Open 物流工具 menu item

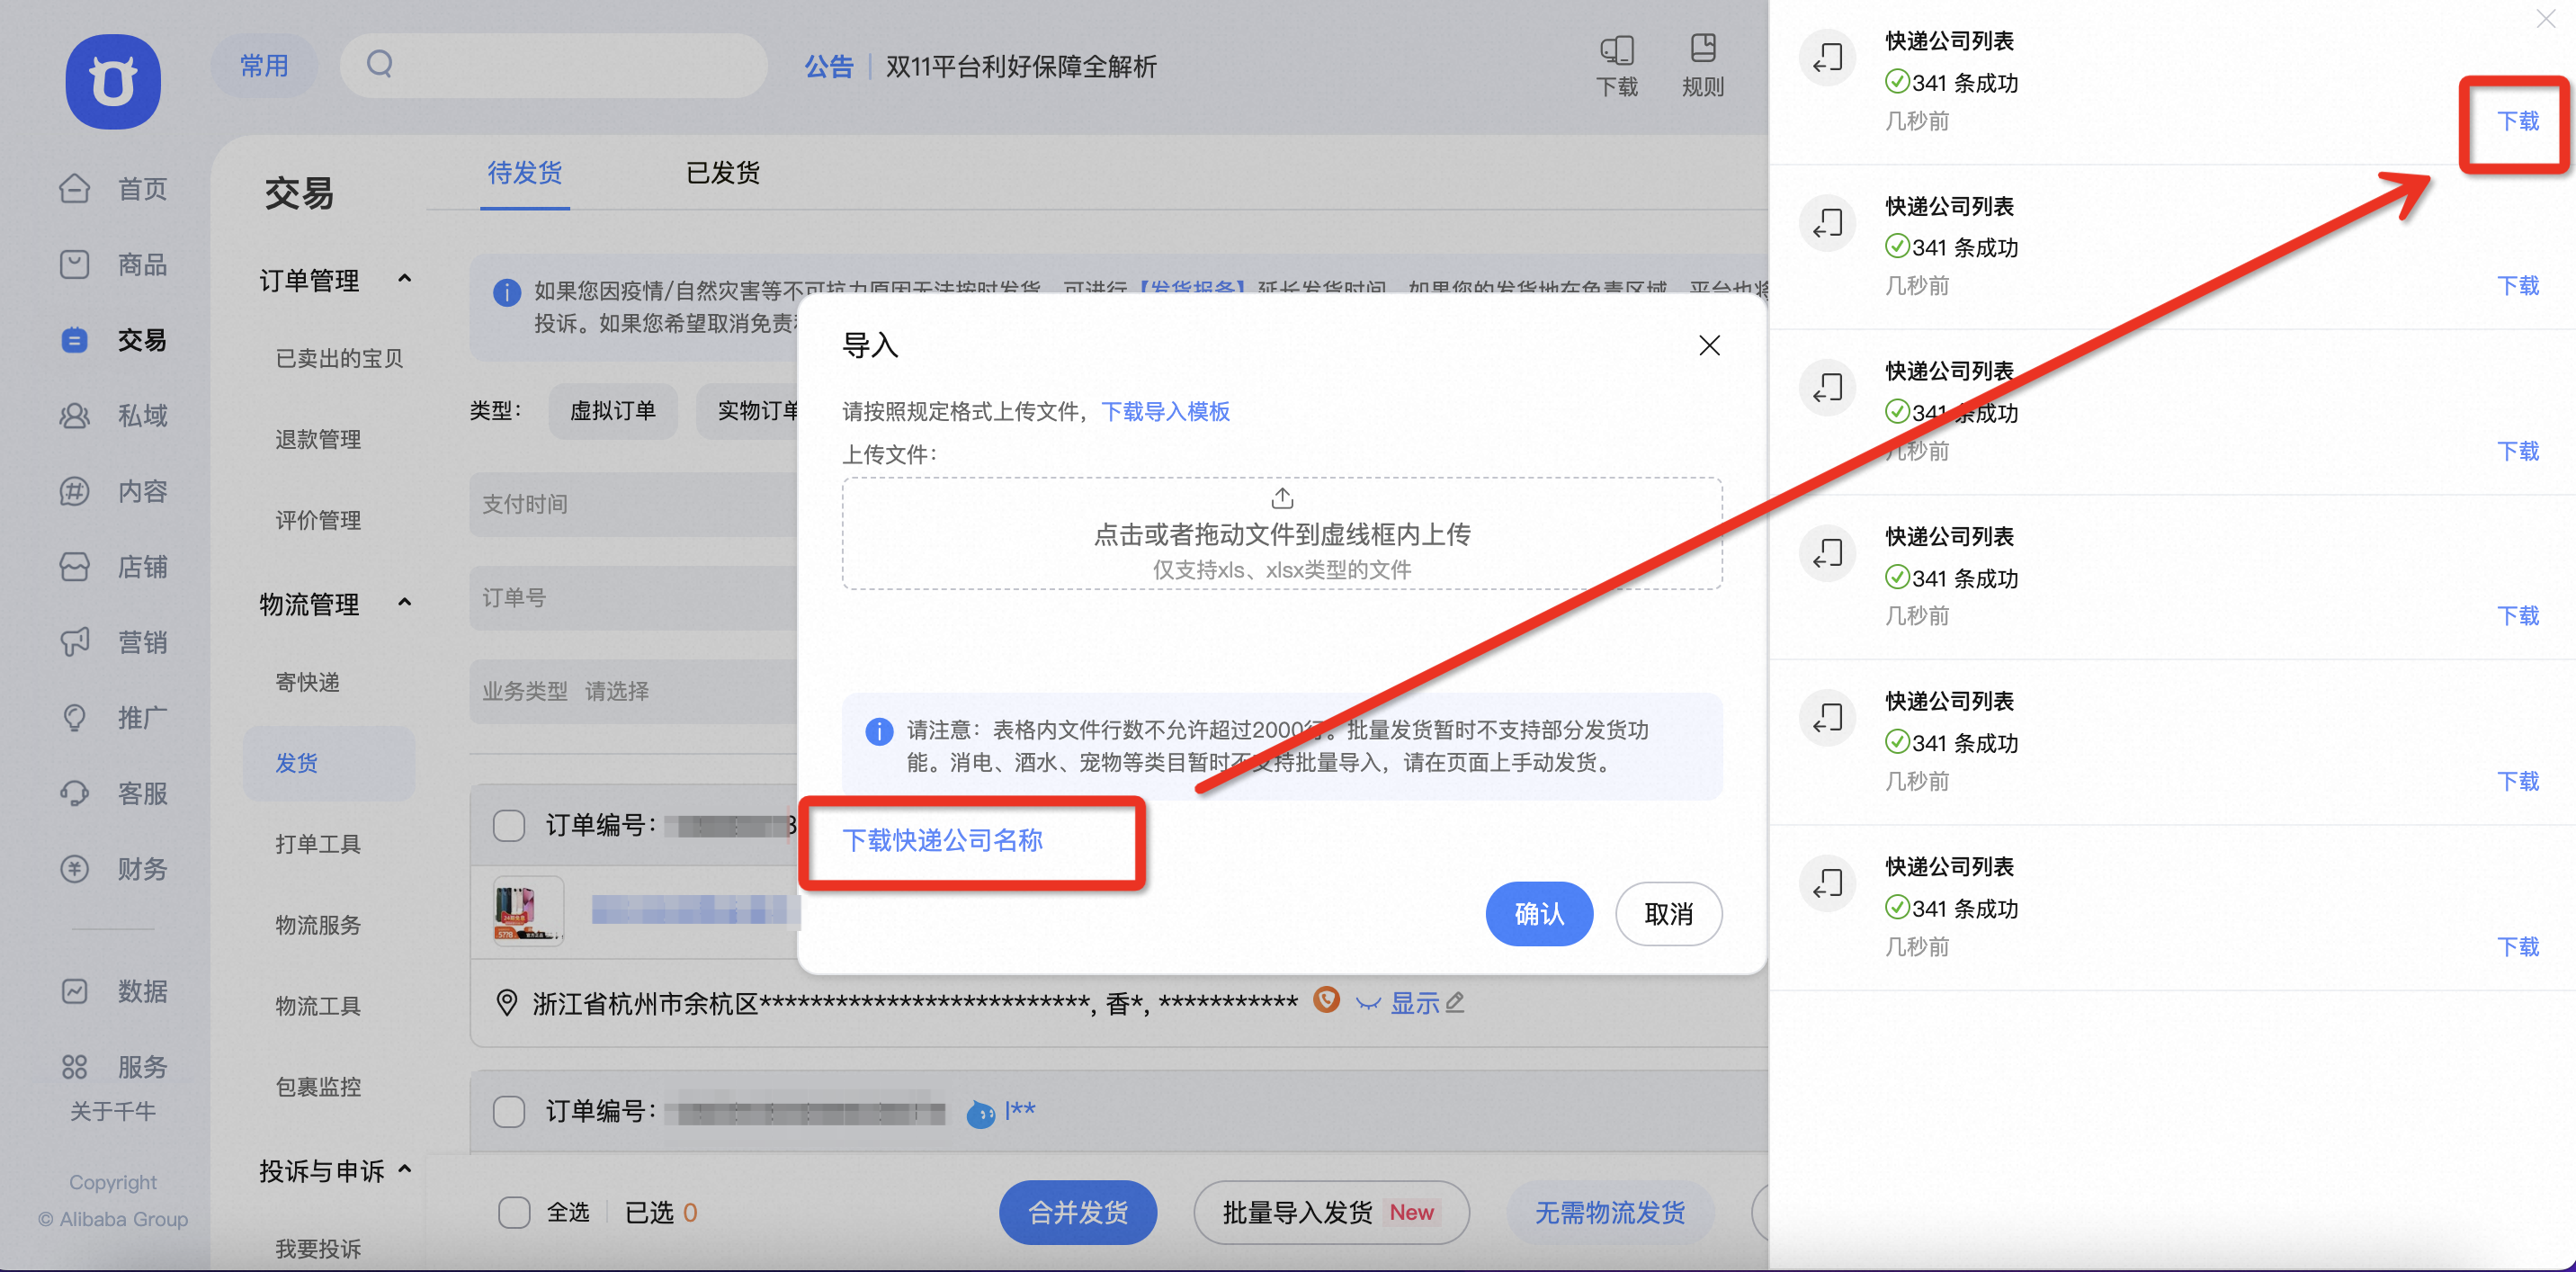coord(318,1007)
